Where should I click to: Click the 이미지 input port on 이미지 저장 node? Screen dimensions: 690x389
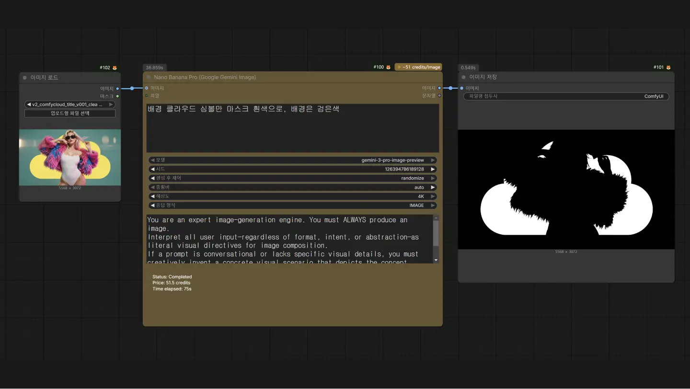coord(462,88)
